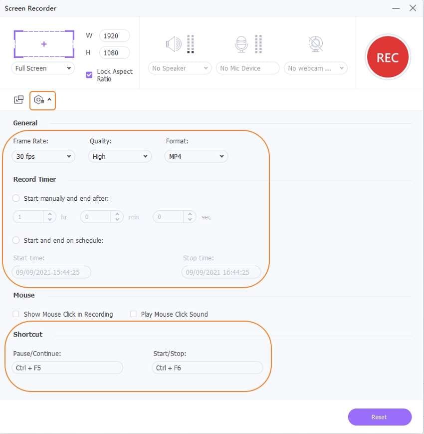Open the Format MP4 dropdown
Viewport: 424px width, 434px height.
196,156
